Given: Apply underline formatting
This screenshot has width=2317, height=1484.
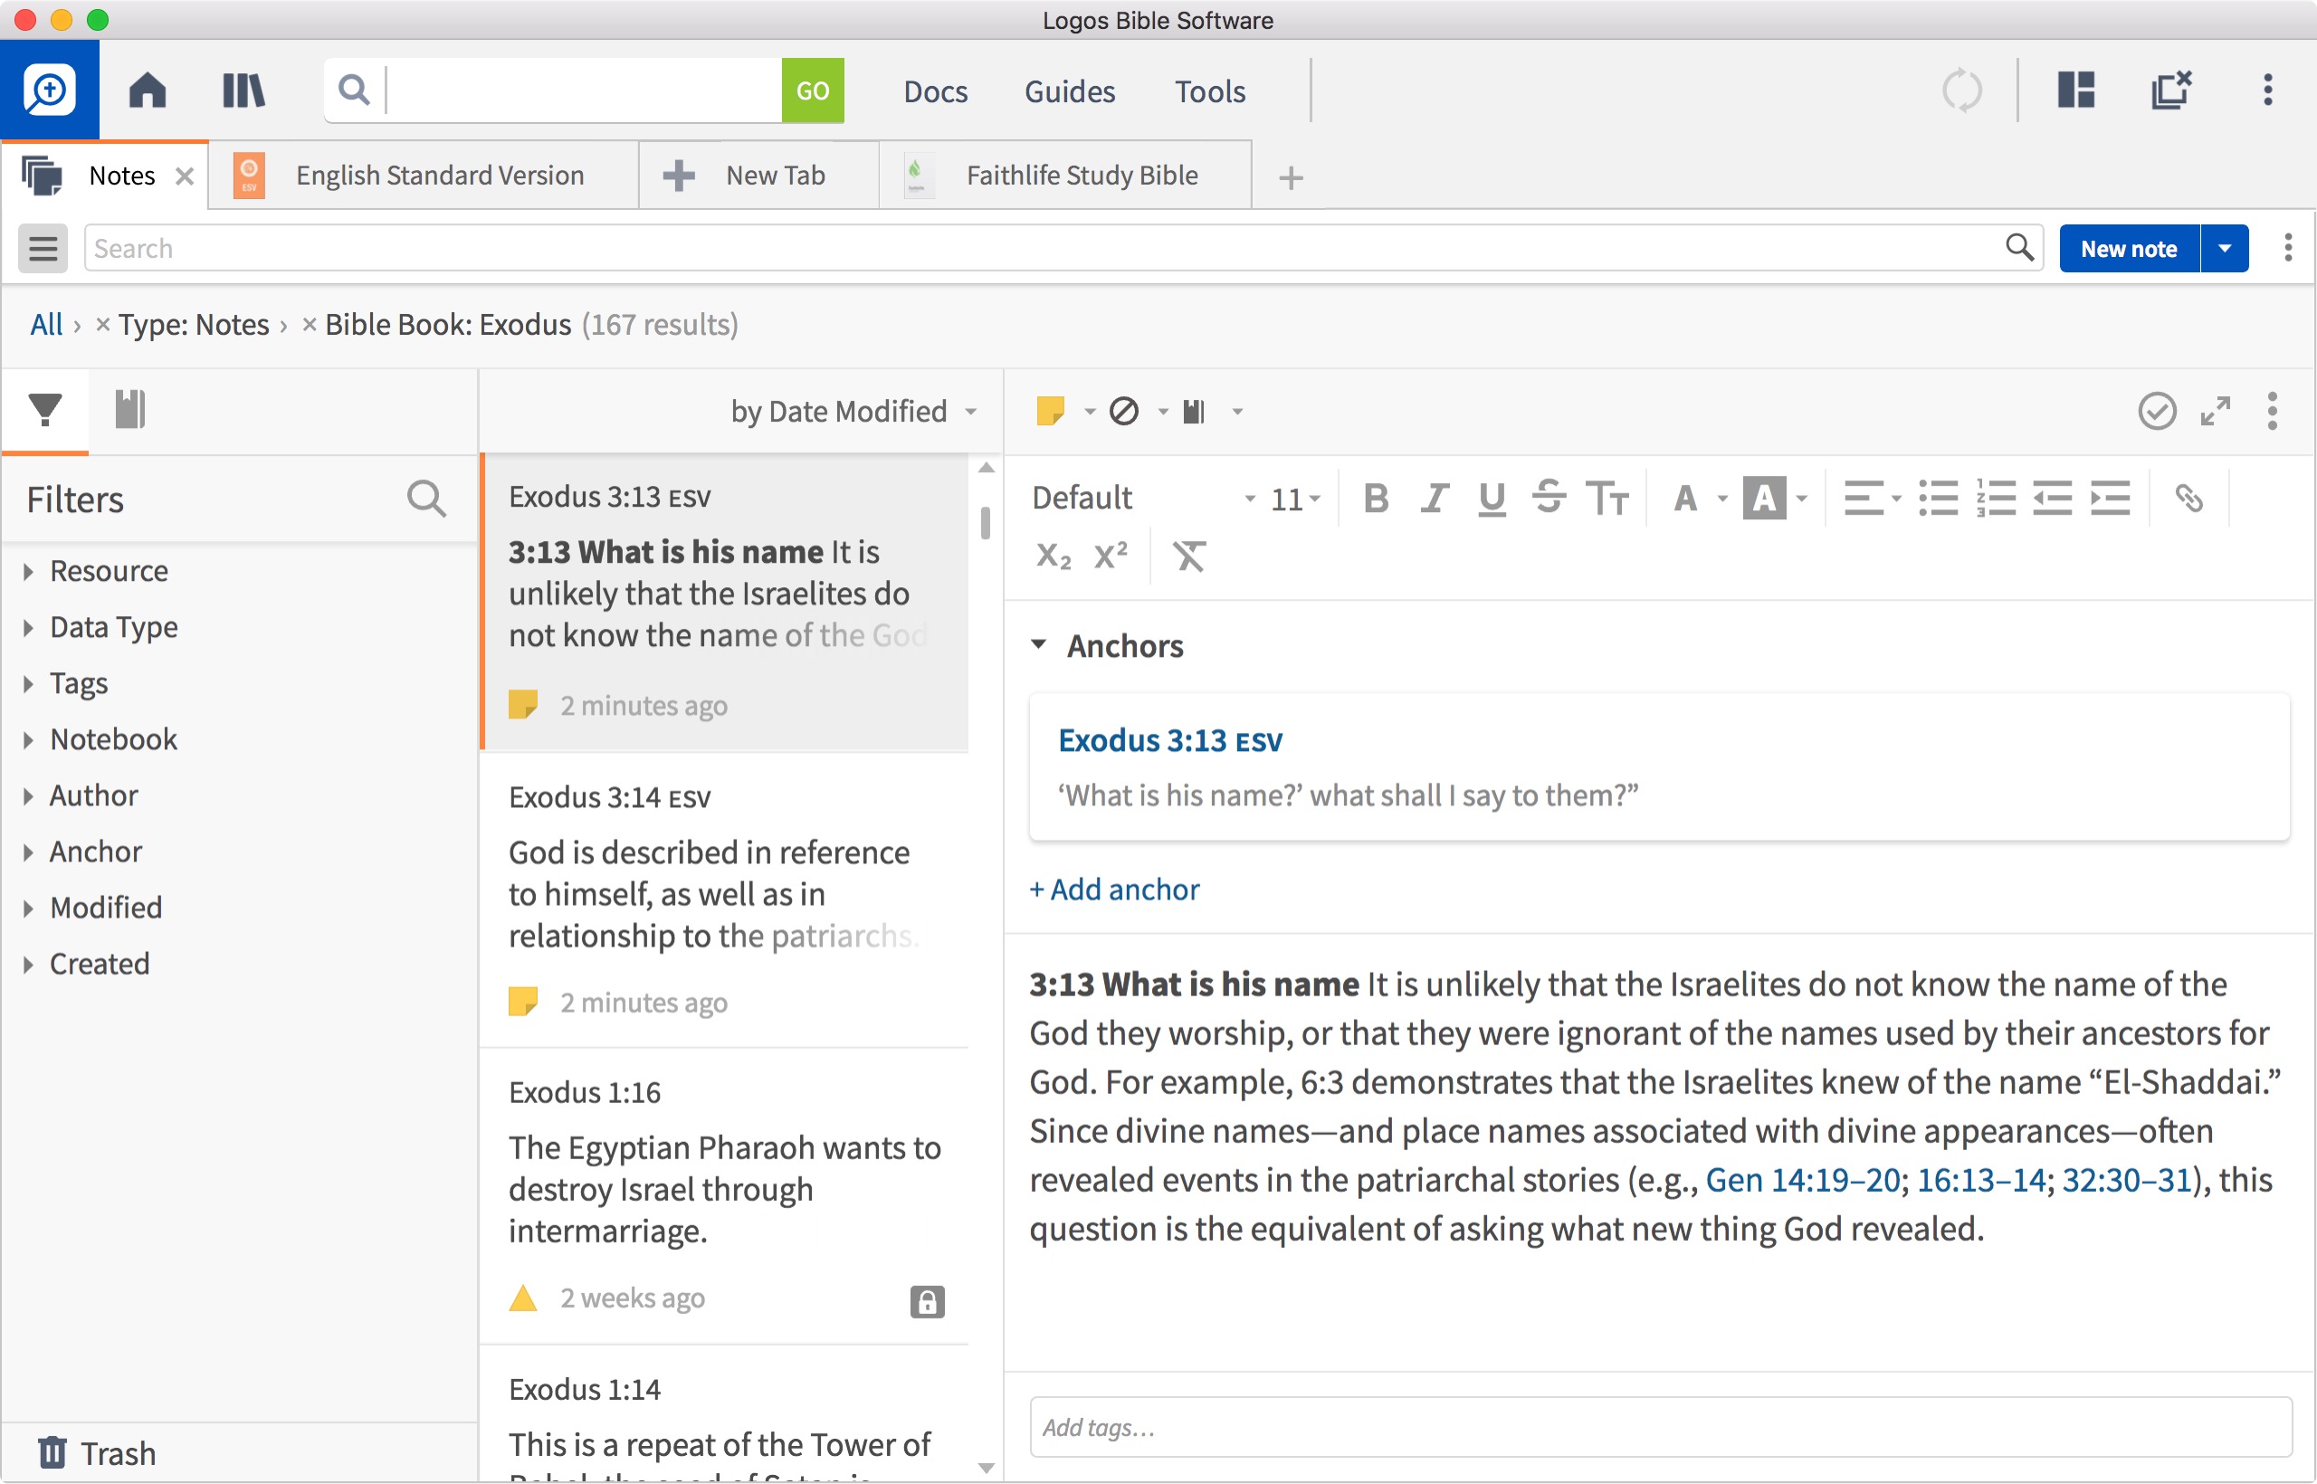Looking at the screenshot, I should (x=1492, y=499).
